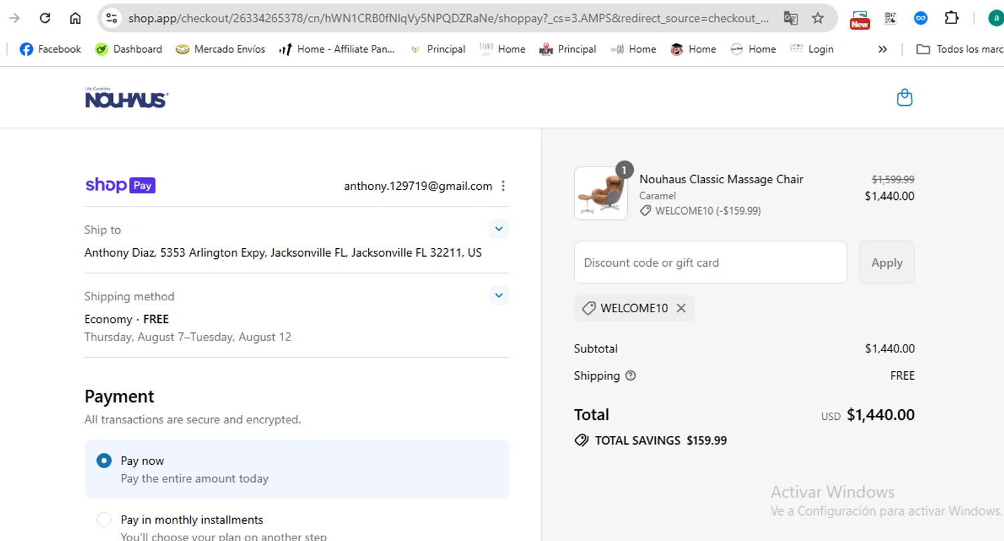Bookmark this page with the star icon
The width and height of the screenshot is (1004, 541).
click(818, 18)
